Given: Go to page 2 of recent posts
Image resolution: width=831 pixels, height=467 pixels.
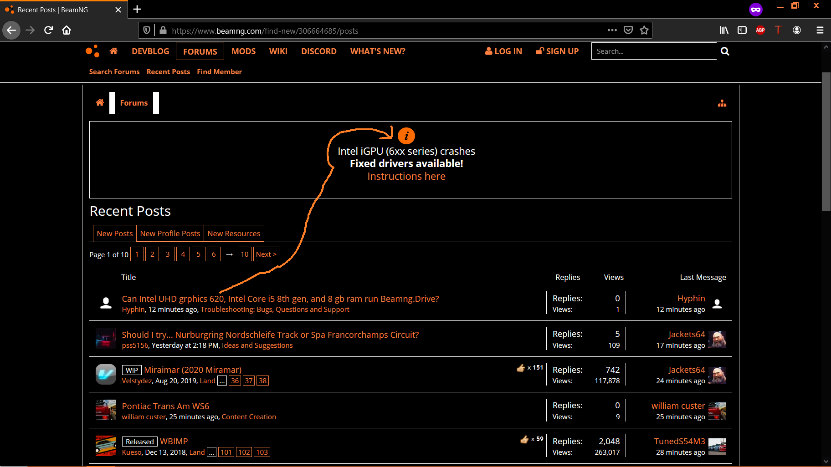Looking at the screenshot, I should click(x=152, y=254).
